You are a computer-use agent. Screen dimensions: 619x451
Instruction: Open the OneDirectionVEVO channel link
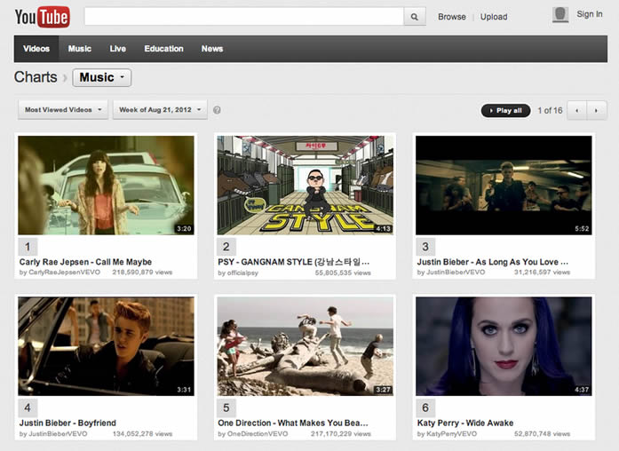pos(258,433)
